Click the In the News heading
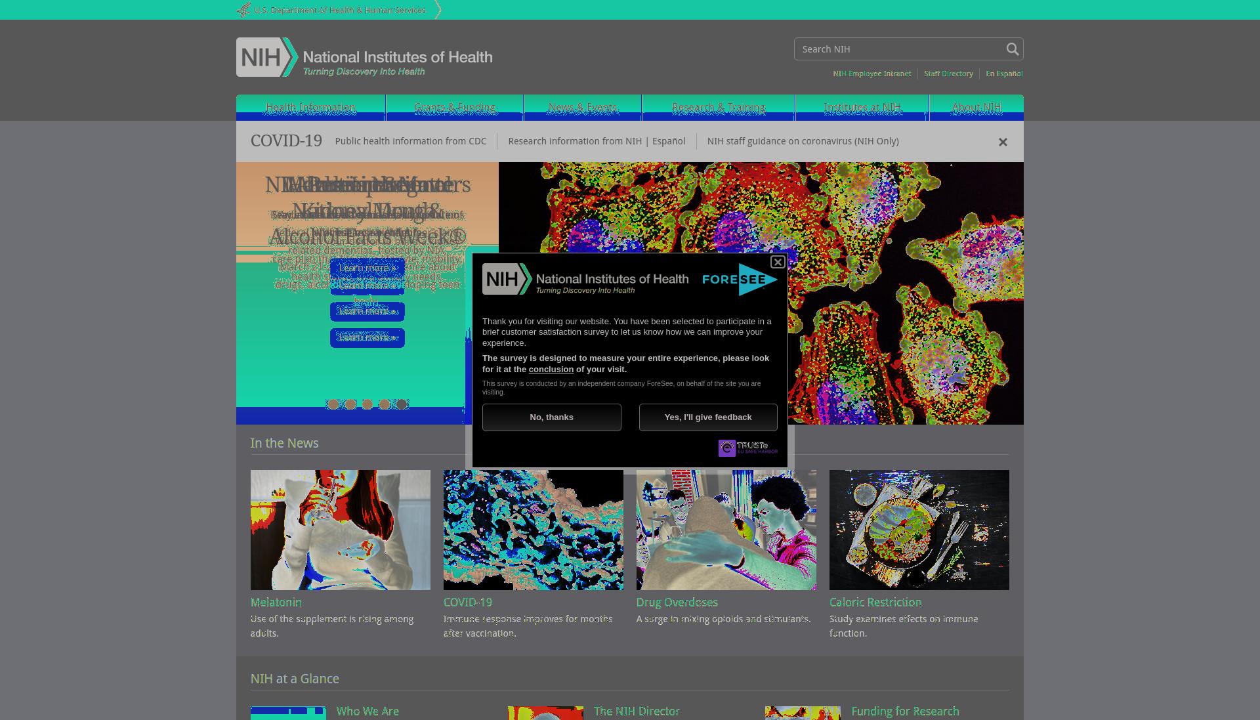This screenshot has width=1260, height=720. [284, 444]
